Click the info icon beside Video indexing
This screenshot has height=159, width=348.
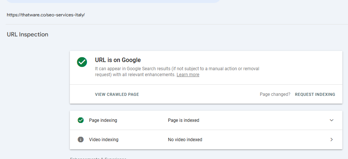click(x=81, y=140)
